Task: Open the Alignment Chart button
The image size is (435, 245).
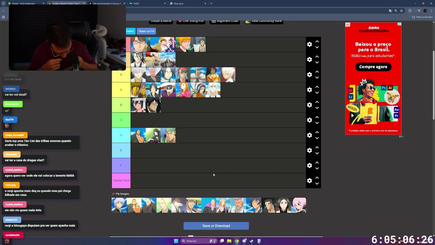Action: pyautogui.click(x=225, y=21)
